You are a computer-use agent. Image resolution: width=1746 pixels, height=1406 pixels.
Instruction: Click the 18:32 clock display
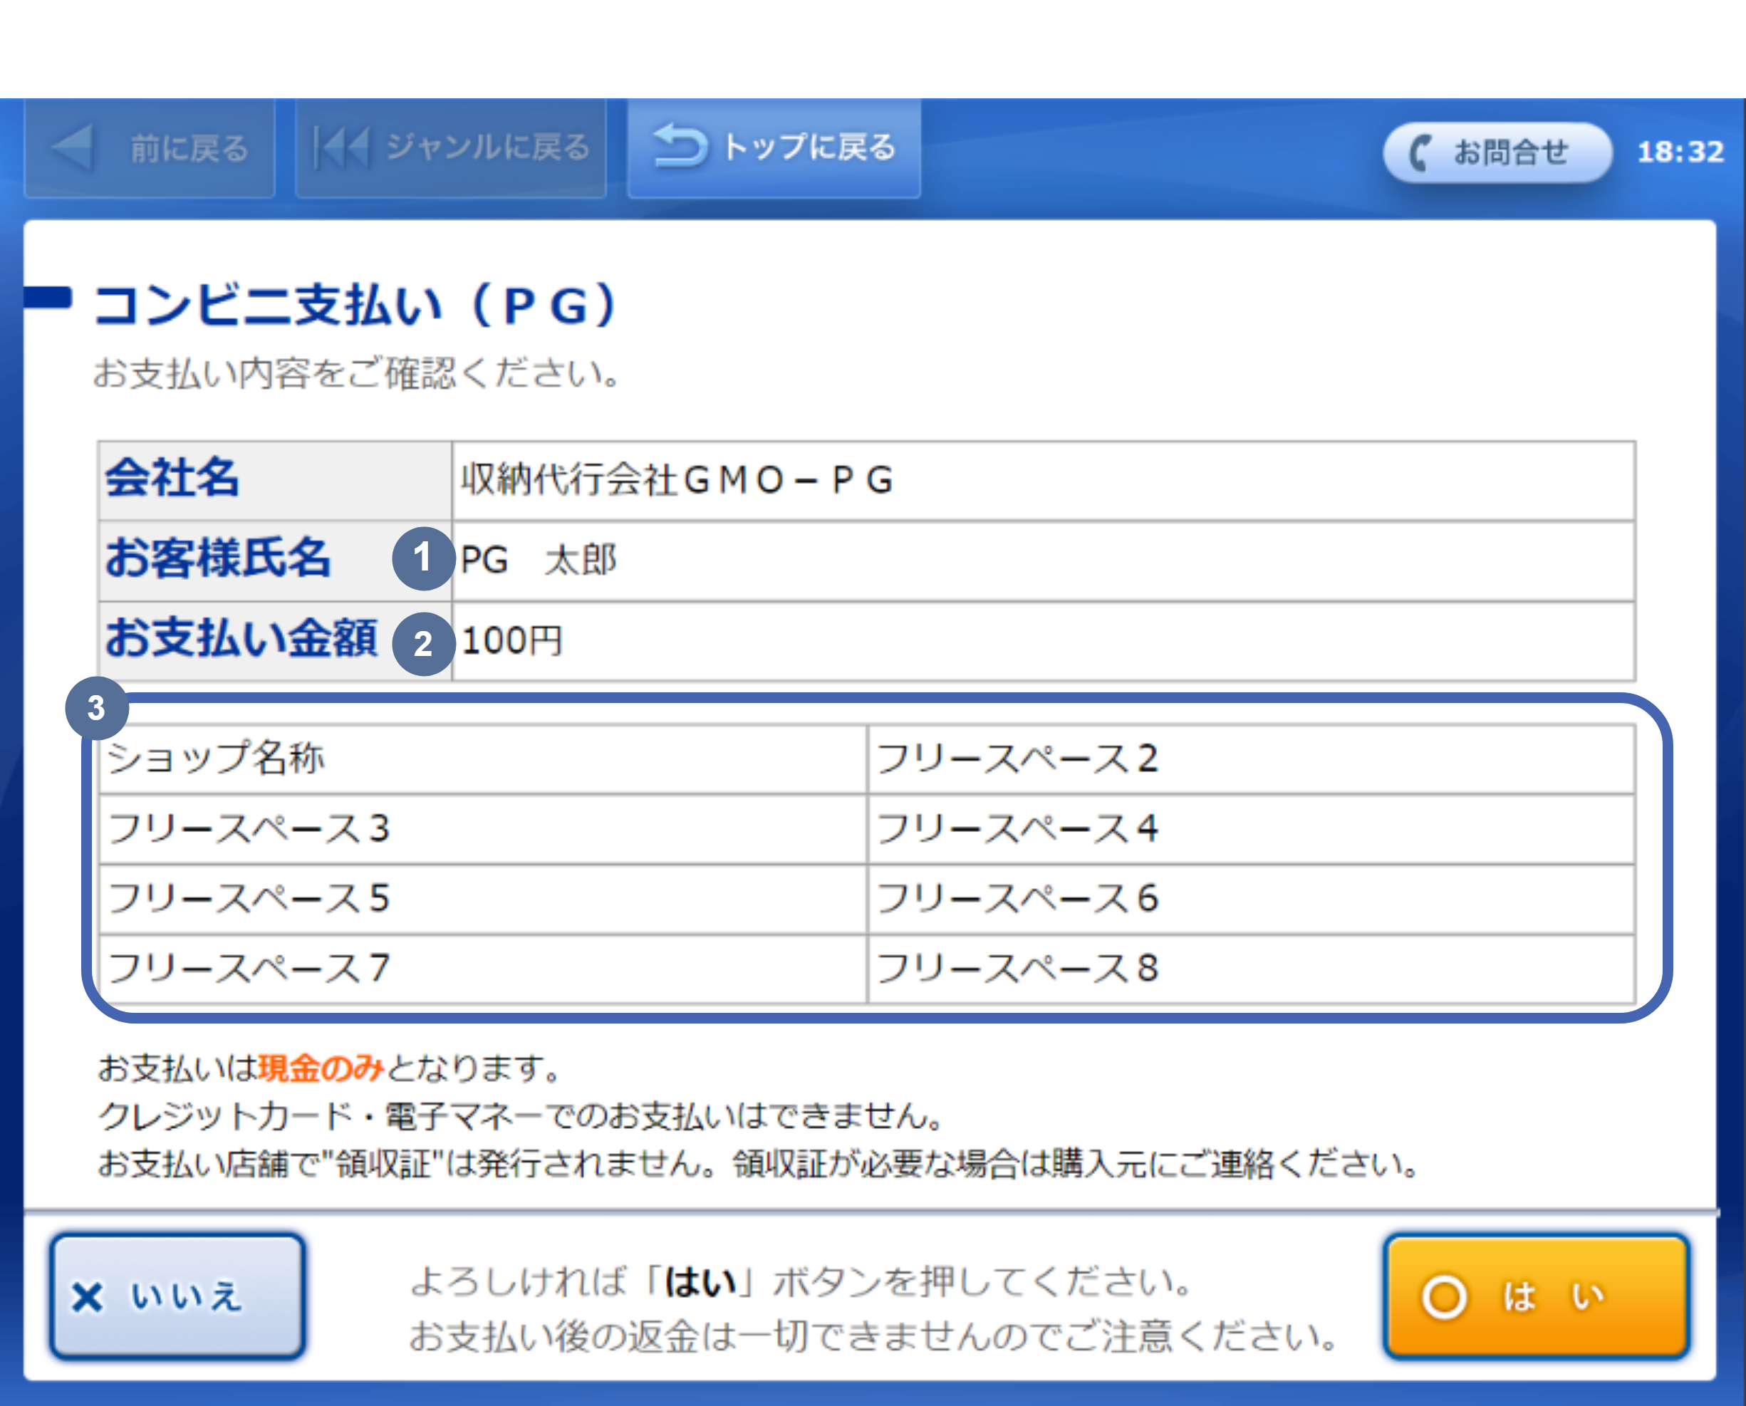(1680, 152)
